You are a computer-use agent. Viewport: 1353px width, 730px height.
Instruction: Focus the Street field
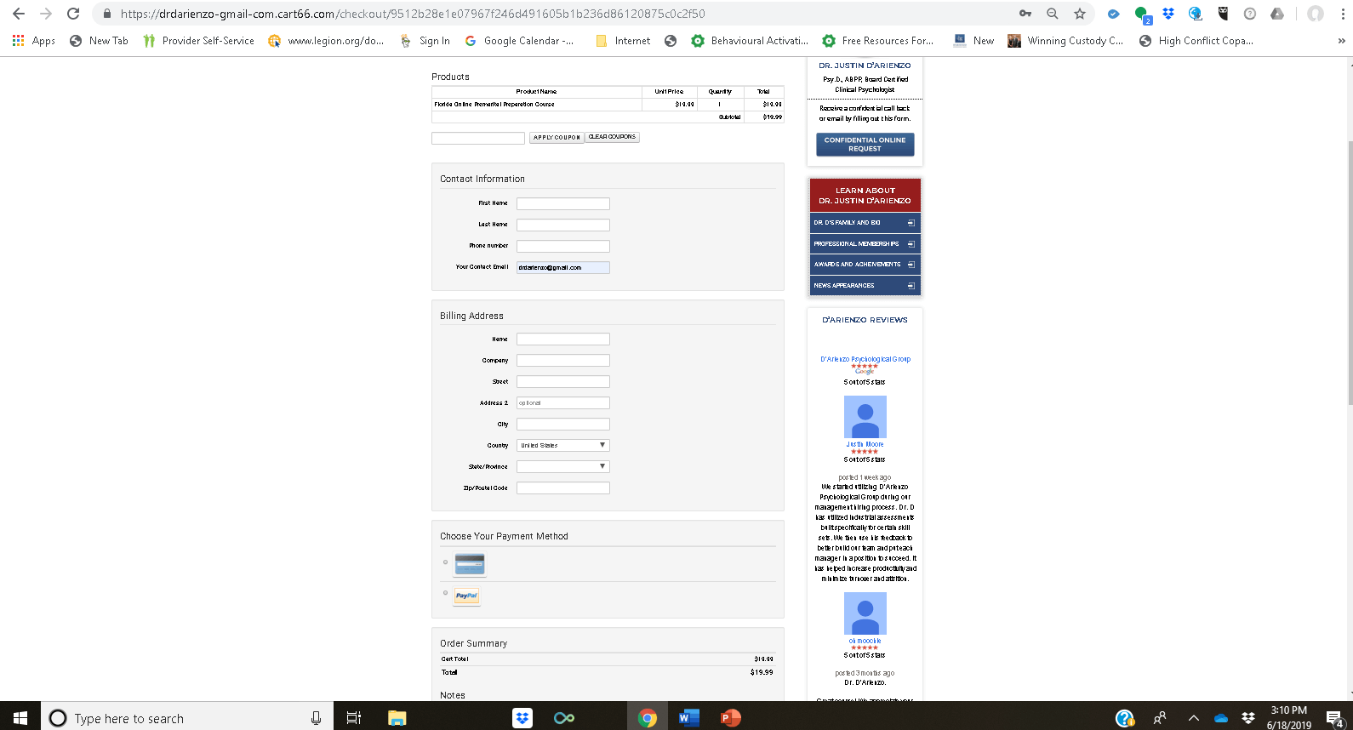tap(563, 381)
